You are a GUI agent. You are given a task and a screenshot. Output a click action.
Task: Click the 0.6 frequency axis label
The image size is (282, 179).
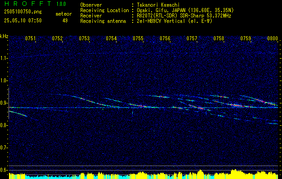click(4, 170)
